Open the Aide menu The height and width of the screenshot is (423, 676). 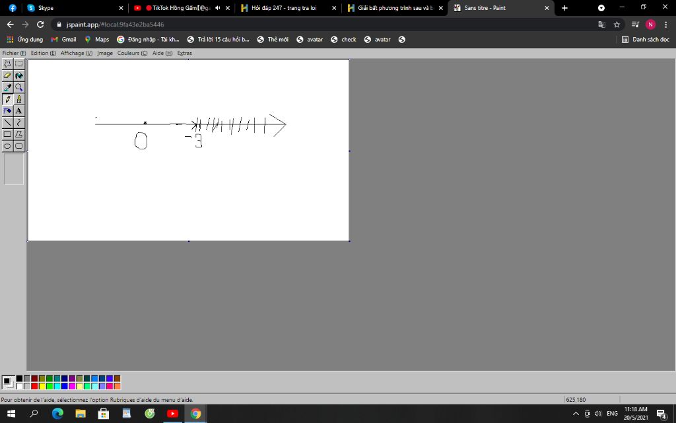(162, 53)
